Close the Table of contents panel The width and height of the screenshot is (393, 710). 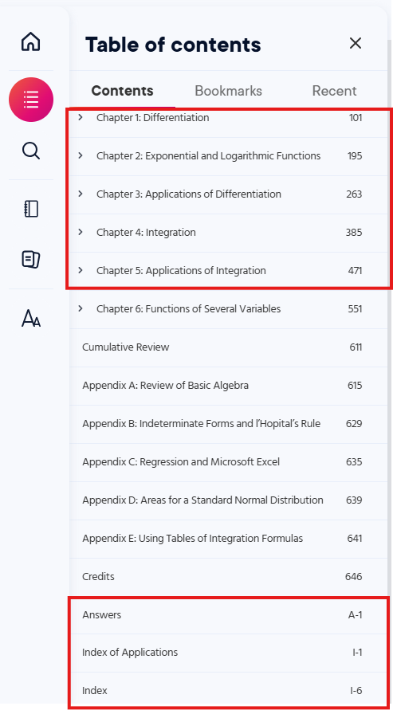[x=356, y=43]
